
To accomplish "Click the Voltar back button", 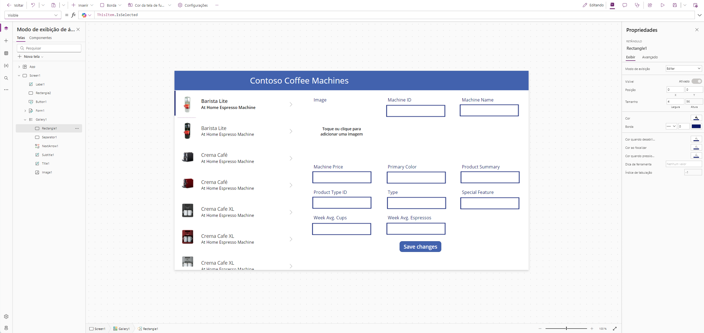I will (x=15, y=5).
